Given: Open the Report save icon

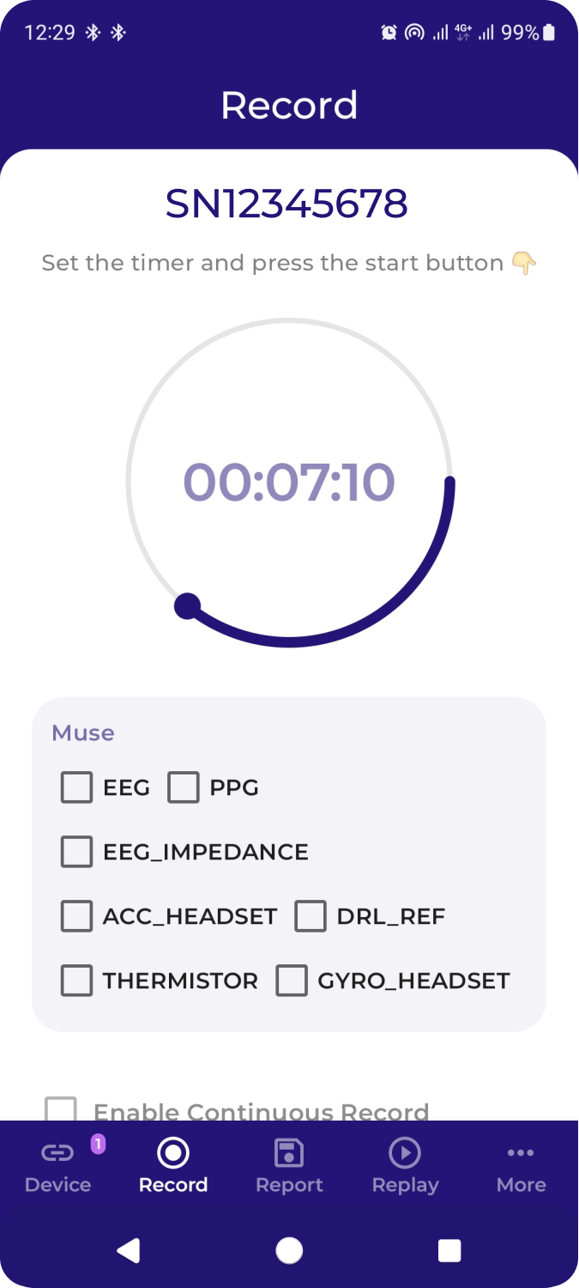Looking at the screenshot, I should [289, 1152].
